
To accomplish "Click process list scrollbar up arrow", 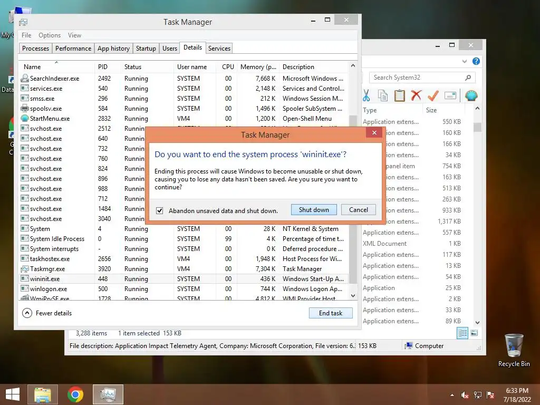I will click(353, 65).
